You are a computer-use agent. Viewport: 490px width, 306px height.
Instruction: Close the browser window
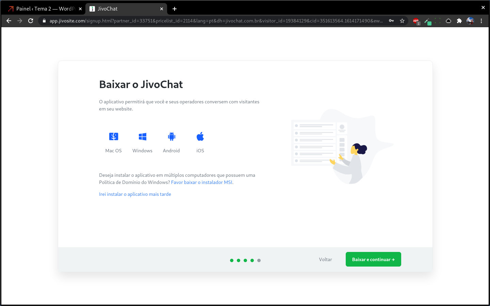click(x=483, y=7)
